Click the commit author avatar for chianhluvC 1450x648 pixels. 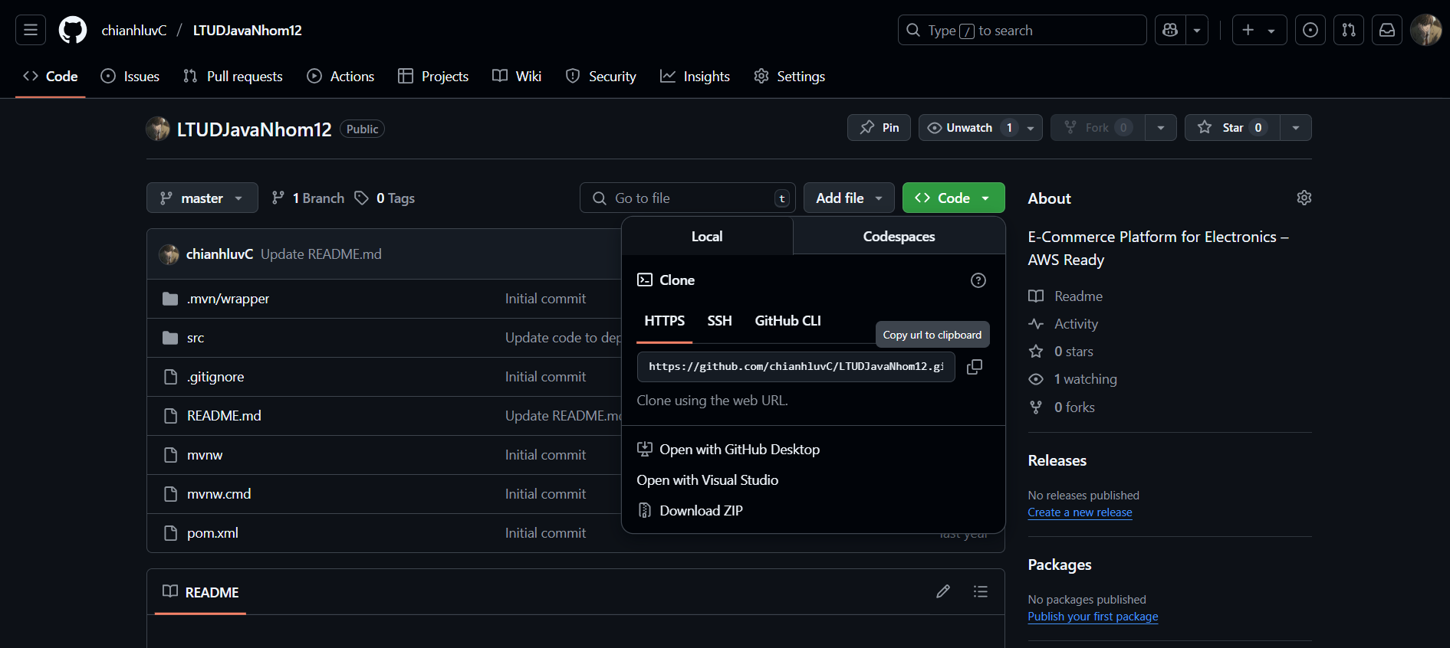169,254
